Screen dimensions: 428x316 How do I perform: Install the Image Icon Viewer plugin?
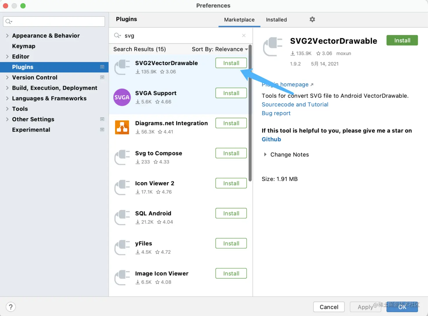pyautogui.click(x=231, y=273)
